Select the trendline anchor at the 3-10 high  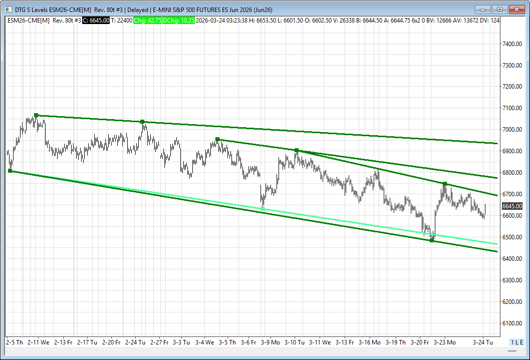297,150
